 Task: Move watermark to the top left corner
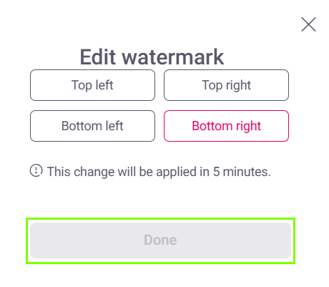coord(92,85)
